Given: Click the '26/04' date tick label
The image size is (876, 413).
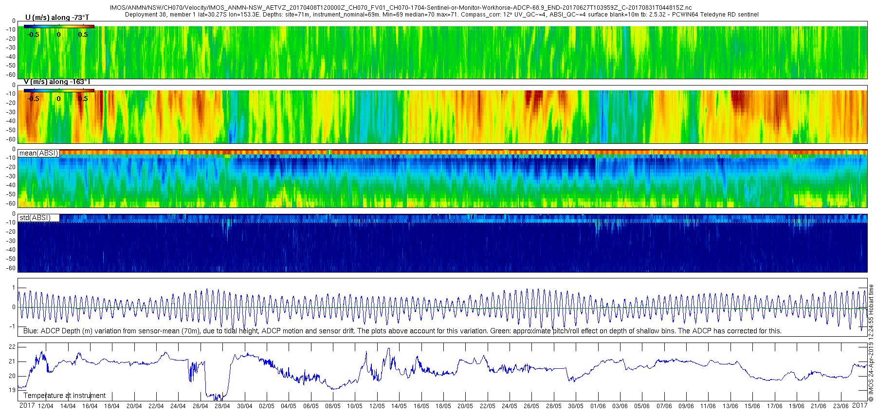Looking at the screenshot, I should (x=201, y=406).
